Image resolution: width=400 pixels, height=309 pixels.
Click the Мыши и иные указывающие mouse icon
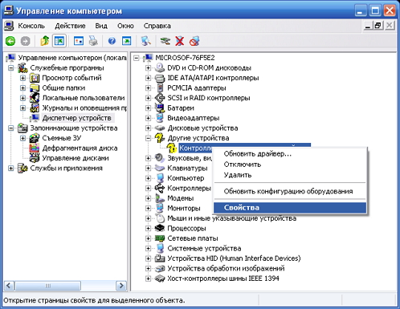click(x=160, y=218)
